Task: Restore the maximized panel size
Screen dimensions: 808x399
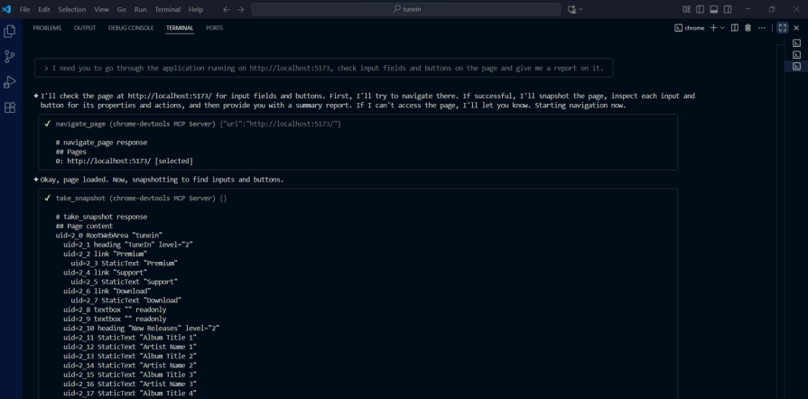Action: [x=783, y=28]
